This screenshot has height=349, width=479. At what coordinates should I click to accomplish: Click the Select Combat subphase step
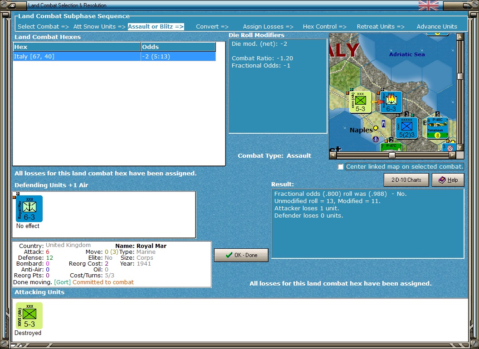[x=43, y=27]
